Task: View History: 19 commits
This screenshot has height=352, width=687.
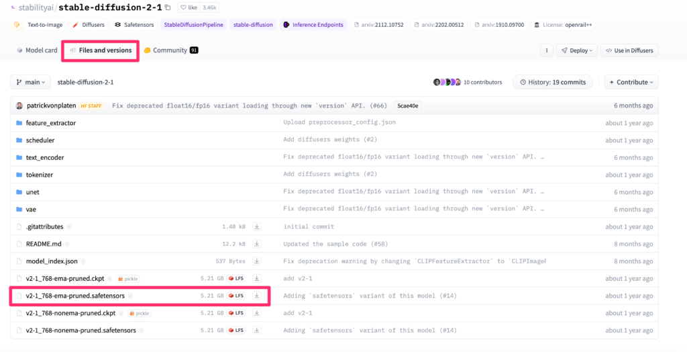Action: pyautogui.click(x=552, y=83)
